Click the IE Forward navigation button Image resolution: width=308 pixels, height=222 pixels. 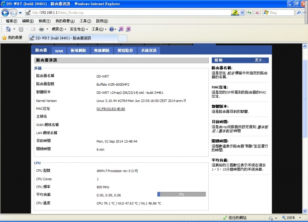14,13
